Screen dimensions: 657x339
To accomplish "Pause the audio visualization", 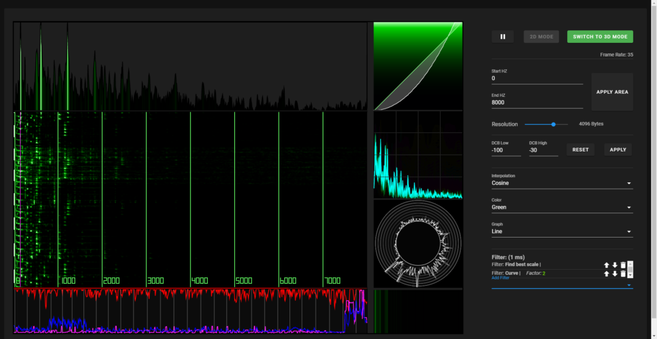I will coord(502,37).
